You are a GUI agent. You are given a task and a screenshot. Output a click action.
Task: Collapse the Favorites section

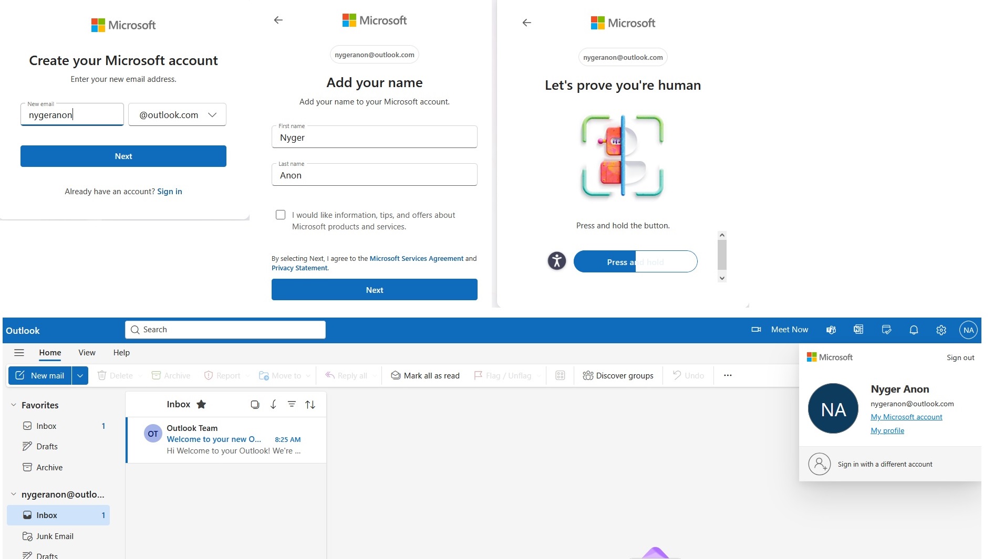14,405
